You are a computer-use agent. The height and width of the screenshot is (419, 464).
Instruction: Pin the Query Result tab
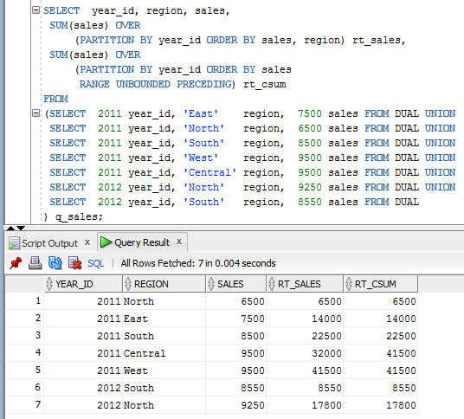tap(16, 263)
